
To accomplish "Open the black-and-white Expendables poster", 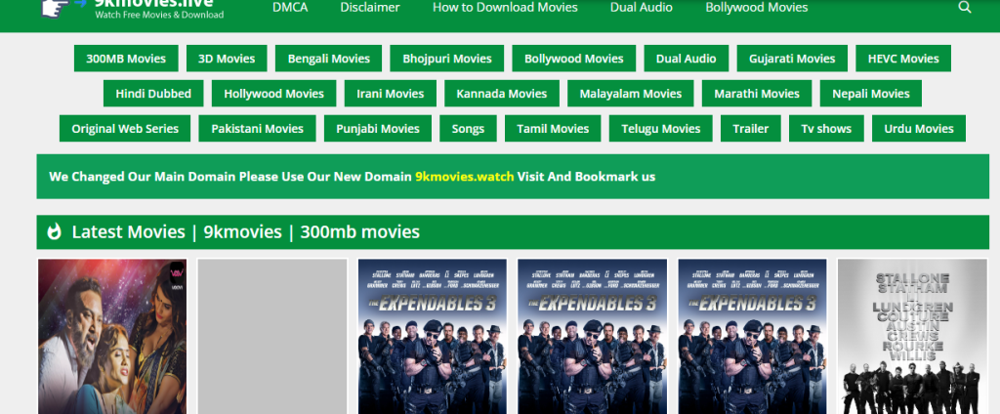I will [913, 336].
